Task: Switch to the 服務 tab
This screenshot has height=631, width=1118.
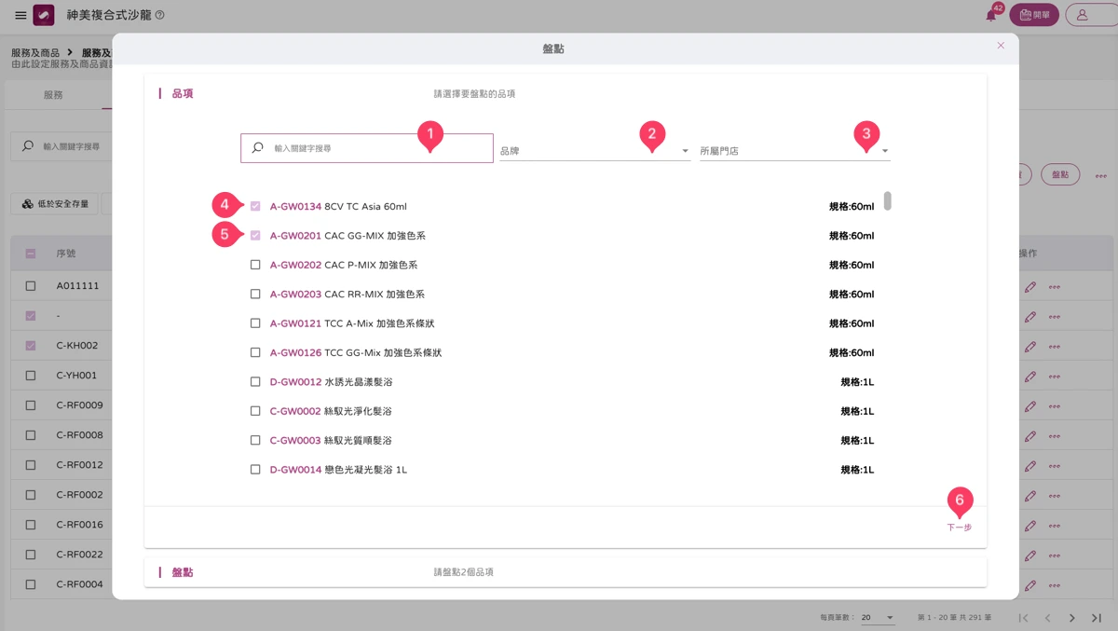Action: coord(53,95)
